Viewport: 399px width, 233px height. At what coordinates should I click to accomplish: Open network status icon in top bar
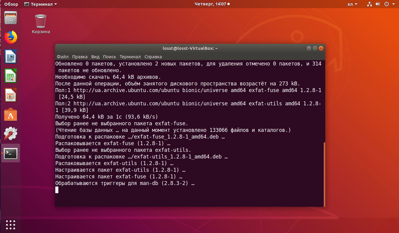369,4
